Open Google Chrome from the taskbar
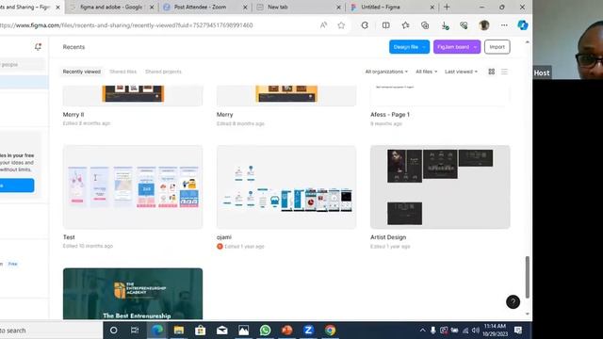 330,331
